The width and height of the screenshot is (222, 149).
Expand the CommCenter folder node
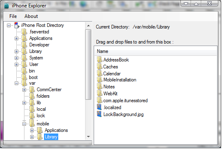24,90
